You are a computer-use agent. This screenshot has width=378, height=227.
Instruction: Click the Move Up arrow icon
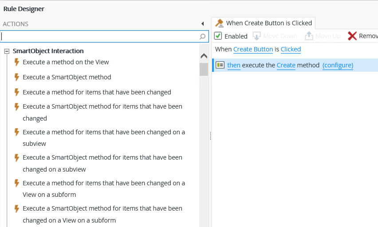point(309,36)
